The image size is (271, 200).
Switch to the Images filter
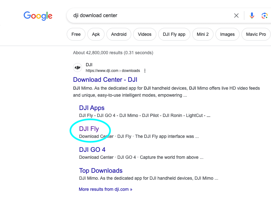227,34
